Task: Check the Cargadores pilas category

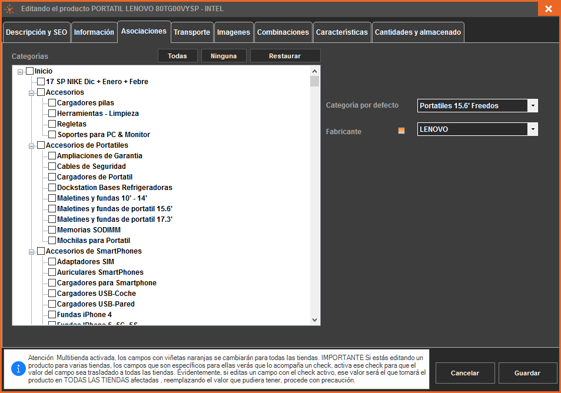Action: (x=52, y=103)
